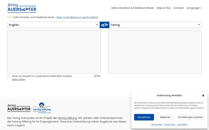Enable saving request for pseudonymised analysis
This screenshot has height=130, width=209.
pyautogui.click(x=8, y=76)
